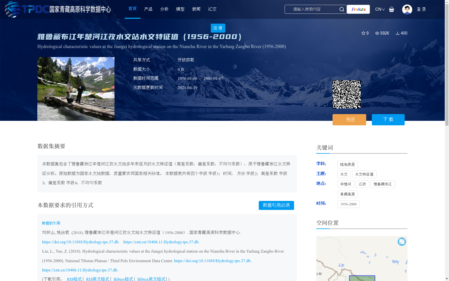Download the Bibtex格式 citation
449x281 pixels.
click(123, 279)
